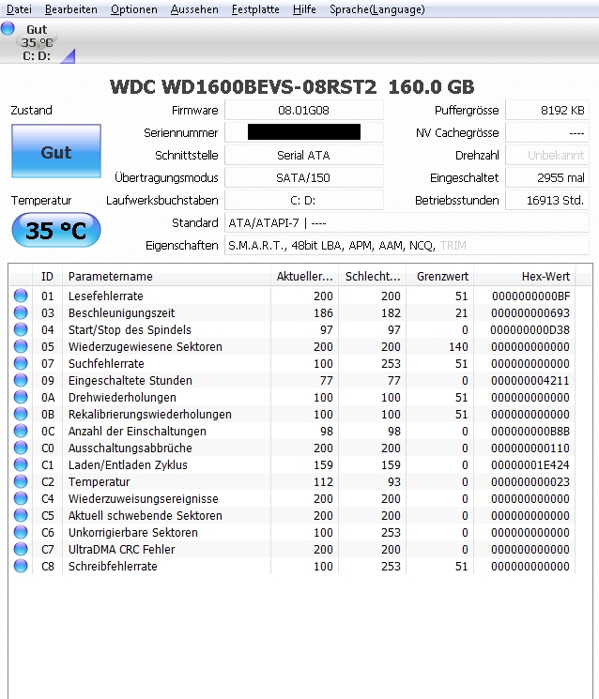
Task: Click the Übertragungsmodus field SATA/150
Action: (304, 178)
